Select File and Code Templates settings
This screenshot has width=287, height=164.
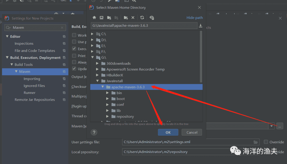click(x=35, y=51)
